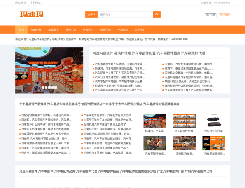This screenshot has width=245, height=188.
Task: Click the 玛速玛 logo
Action: click(32, 14)
